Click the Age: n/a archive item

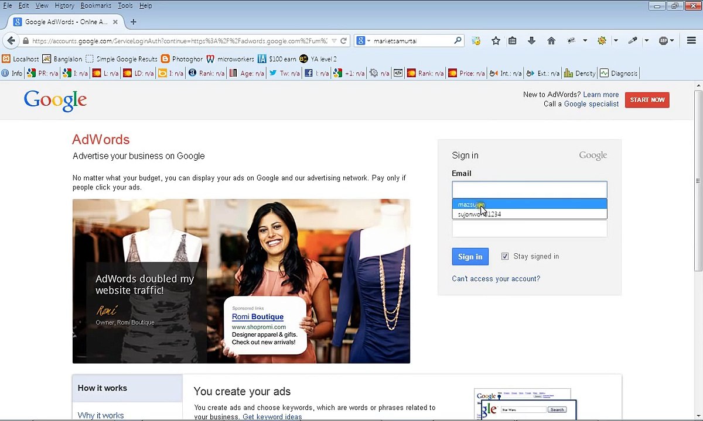(x=247, y=74)
